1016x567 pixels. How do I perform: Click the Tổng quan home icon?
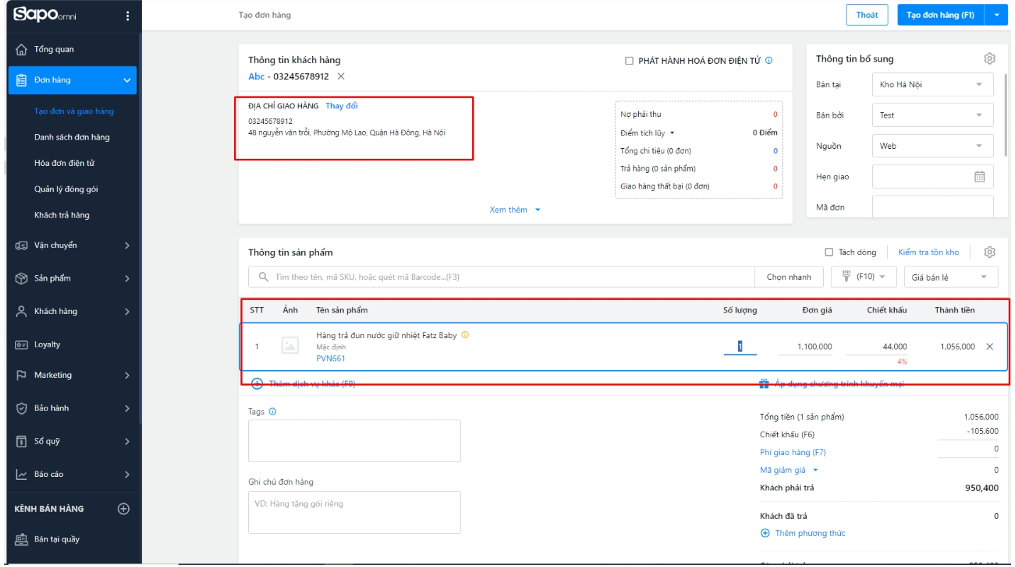coord(21,50)
